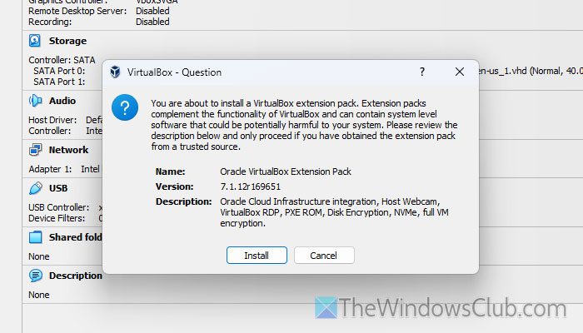The width and height of the screenshot is (583, 333).
Task: Open the Audio section heading
Action: [x=62, y=101]
